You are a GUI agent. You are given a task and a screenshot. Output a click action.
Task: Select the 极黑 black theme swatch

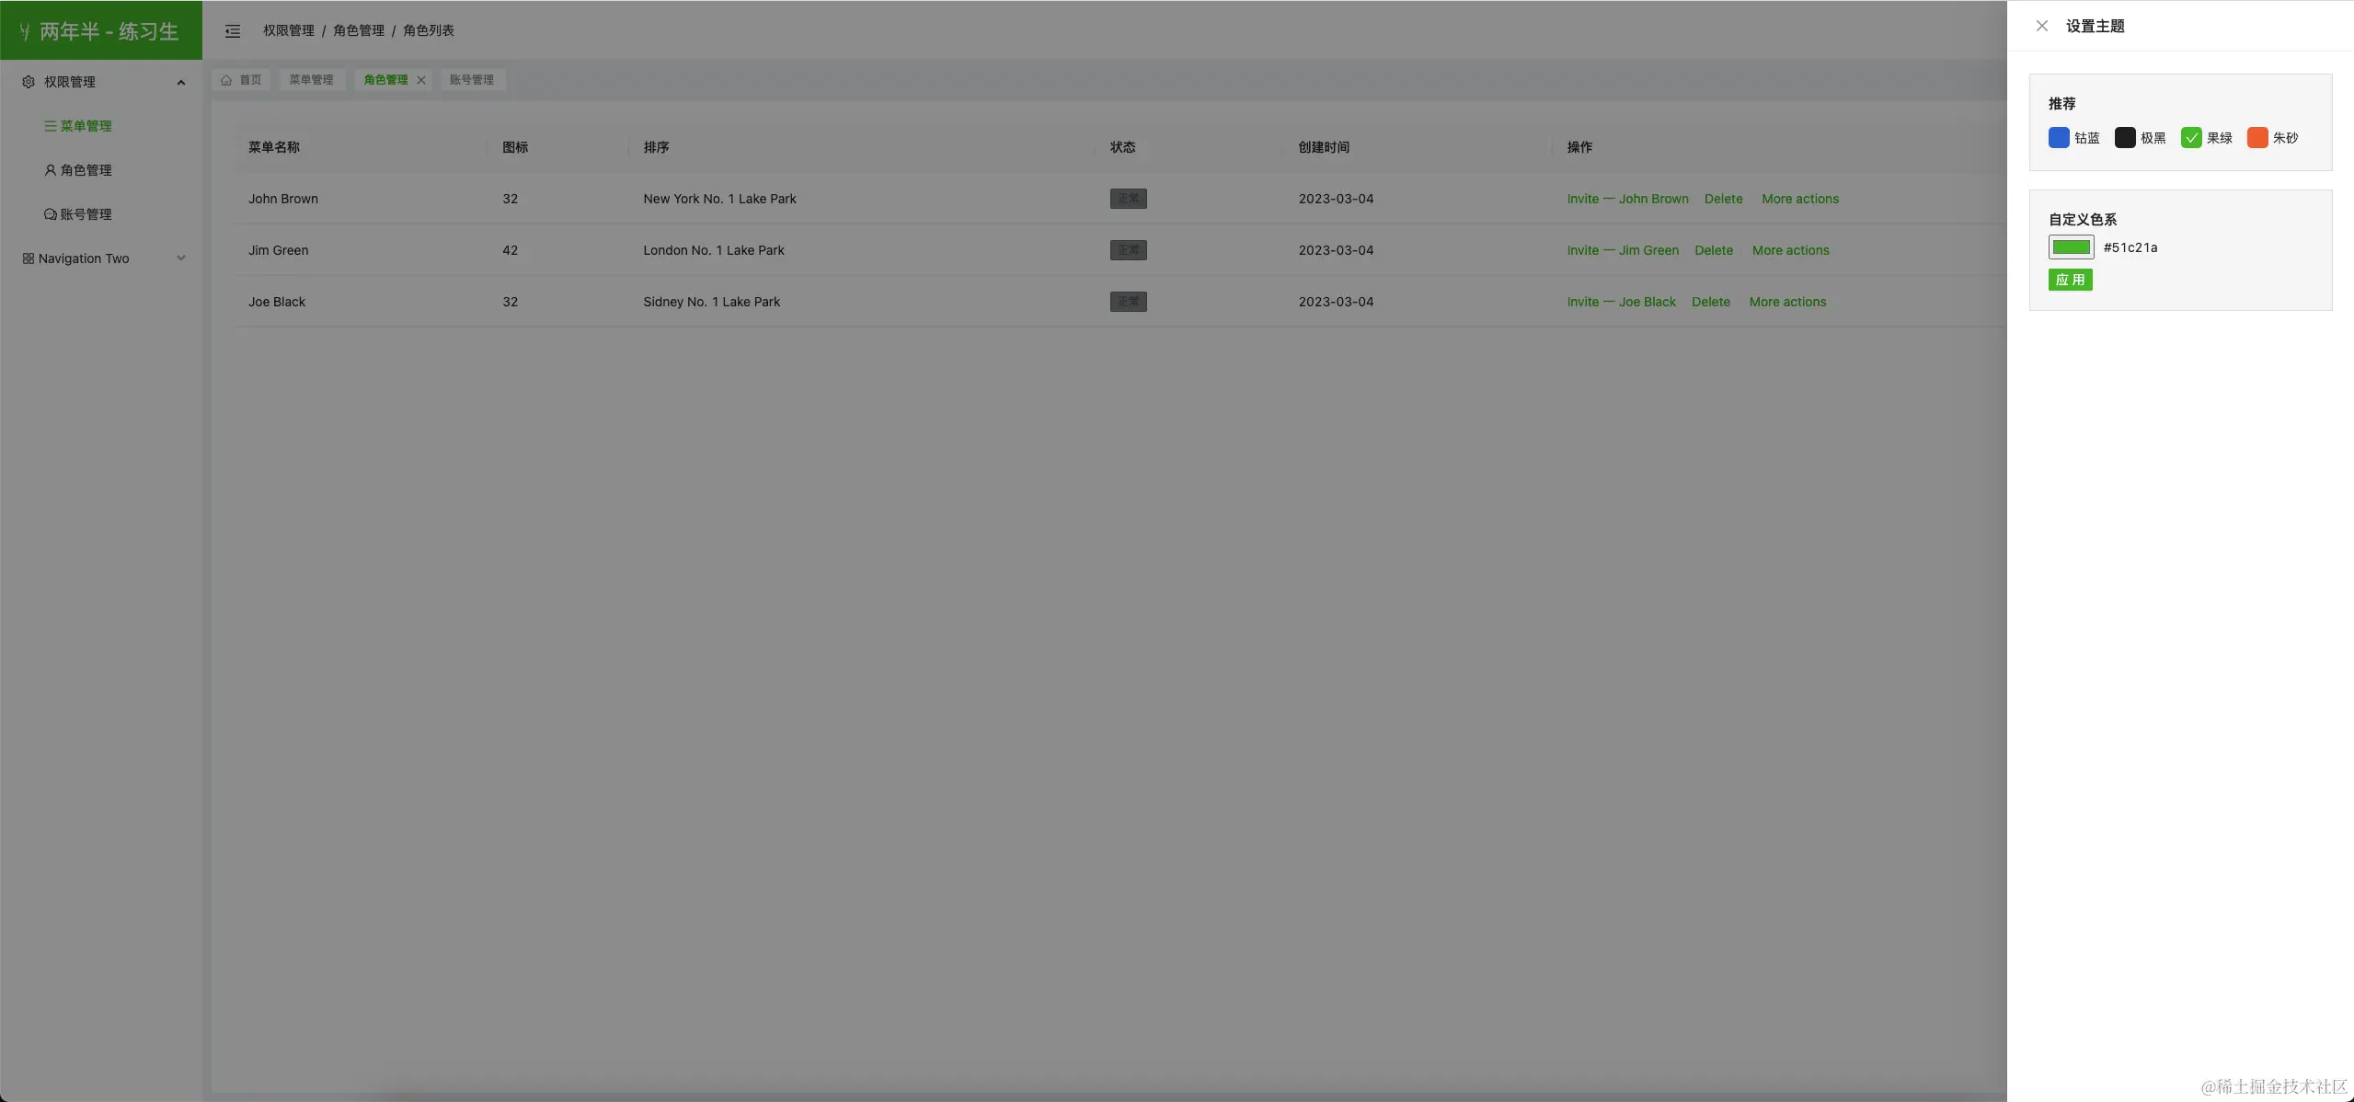click(x=2125, y=138)
